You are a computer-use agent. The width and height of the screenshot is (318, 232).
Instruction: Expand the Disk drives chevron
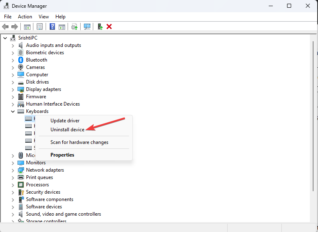click(13, 82)
